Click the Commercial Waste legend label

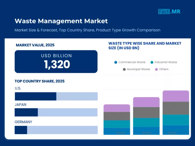[x=132, y=62]
